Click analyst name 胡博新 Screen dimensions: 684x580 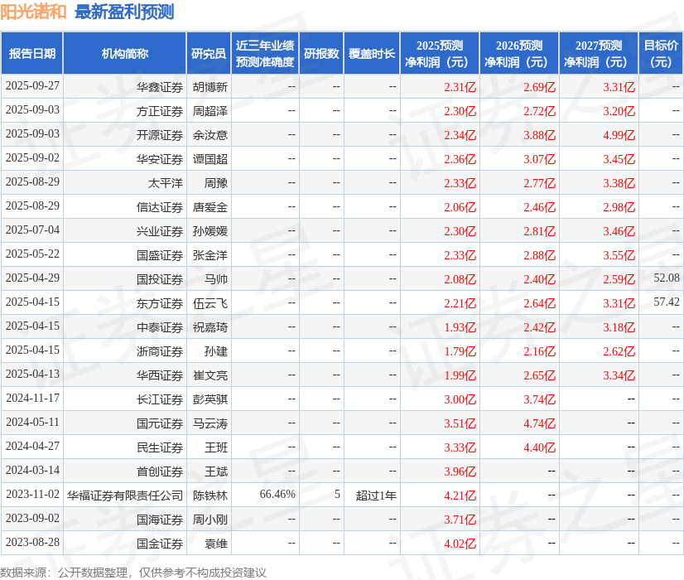(210, 87)
